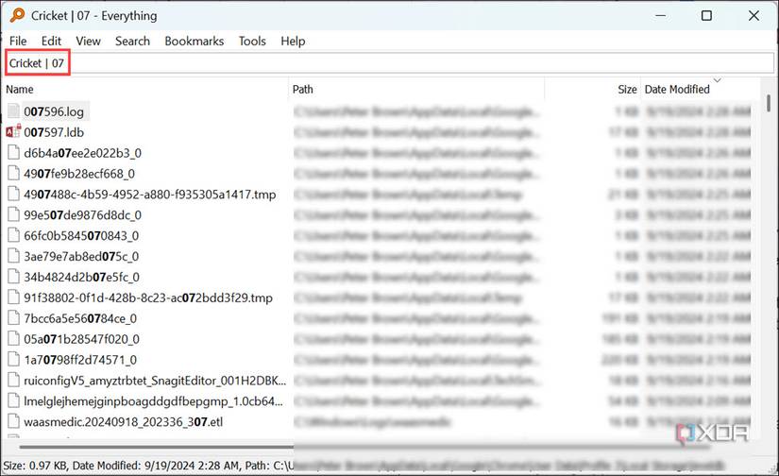This screenshot has height=476, width=779.
Task: Select the file name 66fc0b5845070843_0
Action: [x=81, y=235]
